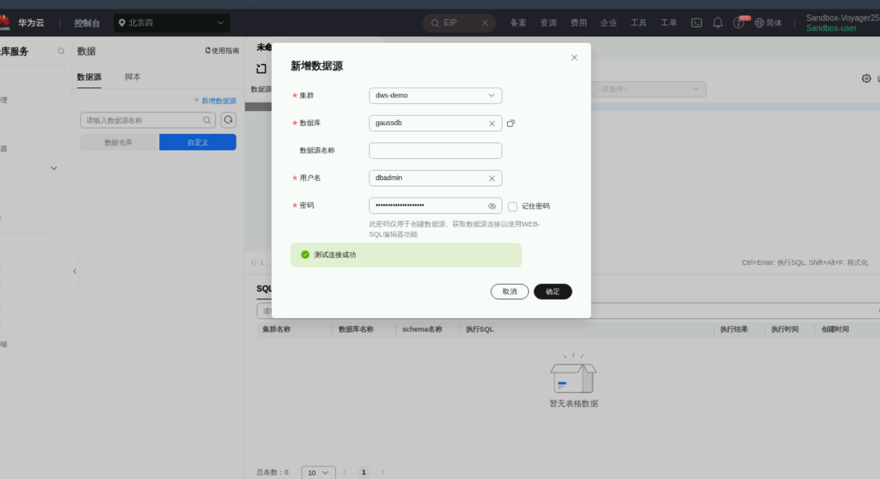Open editor settings gear
880x479 pixels.
pyautogui.click(x=866, y=78)
